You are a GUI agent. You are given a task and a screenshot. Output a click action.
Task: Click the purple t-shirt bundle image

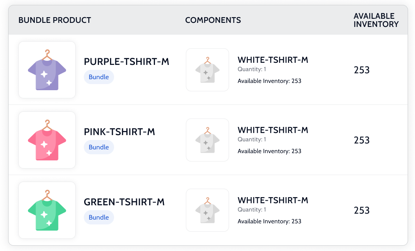coord(47,70)
